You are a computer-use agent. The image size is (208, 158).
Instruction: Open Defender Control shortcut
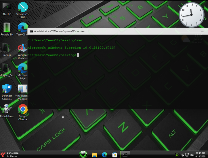click(7, 92)
